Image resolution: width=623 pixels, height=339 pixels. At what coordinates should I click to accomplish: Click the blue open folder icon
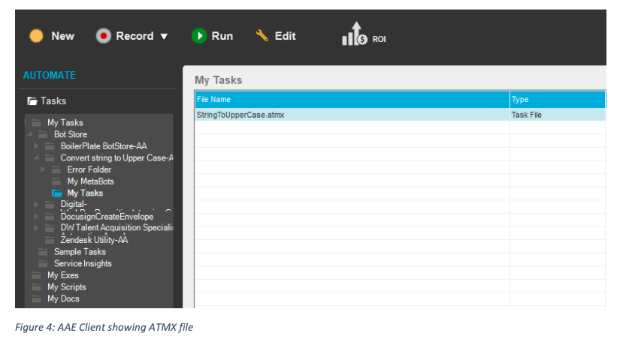click(57, 193)
